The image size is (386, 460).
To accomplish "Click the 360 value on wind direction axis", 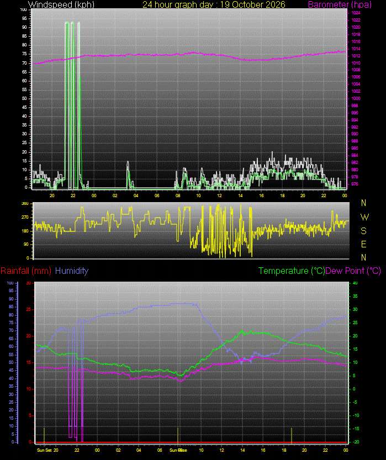I will coord(25,204).
